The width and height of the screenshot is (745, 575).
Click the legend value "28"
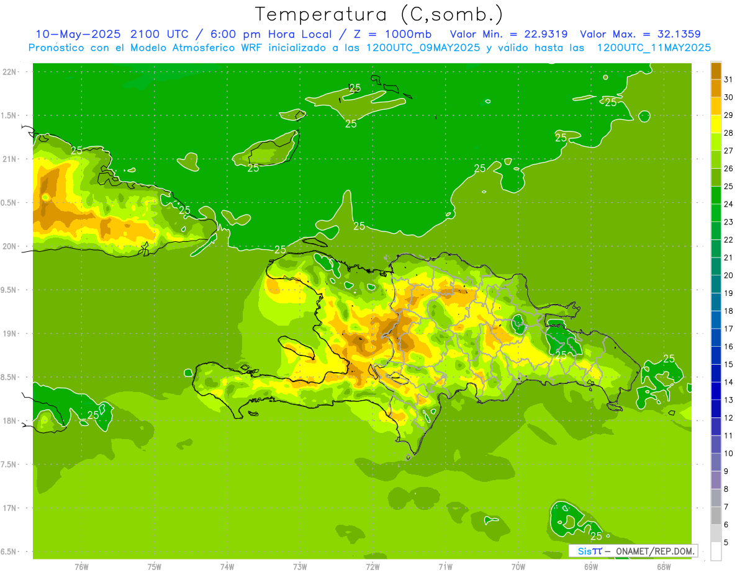pyautogui.click(x=729, y=133)
